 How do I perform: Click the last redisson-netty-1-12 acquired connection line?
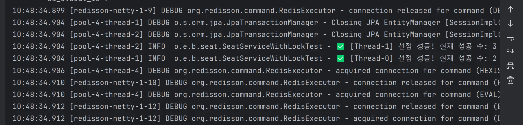256,118
